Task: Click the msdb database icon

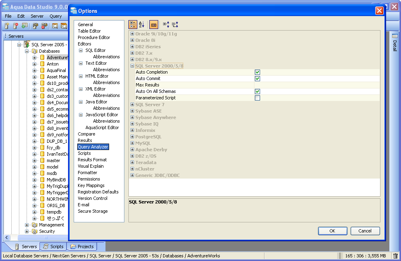Action: (x=42, y=173)
